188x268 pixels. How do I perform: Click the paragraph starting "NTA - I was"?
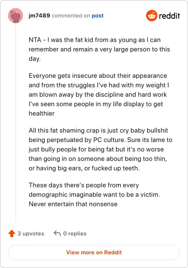(x=99, y=49)
